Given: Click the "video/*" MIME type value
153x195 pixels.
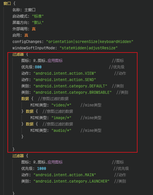Looking at the screenshot, I should pyautogui.click(x=61, y=105).
